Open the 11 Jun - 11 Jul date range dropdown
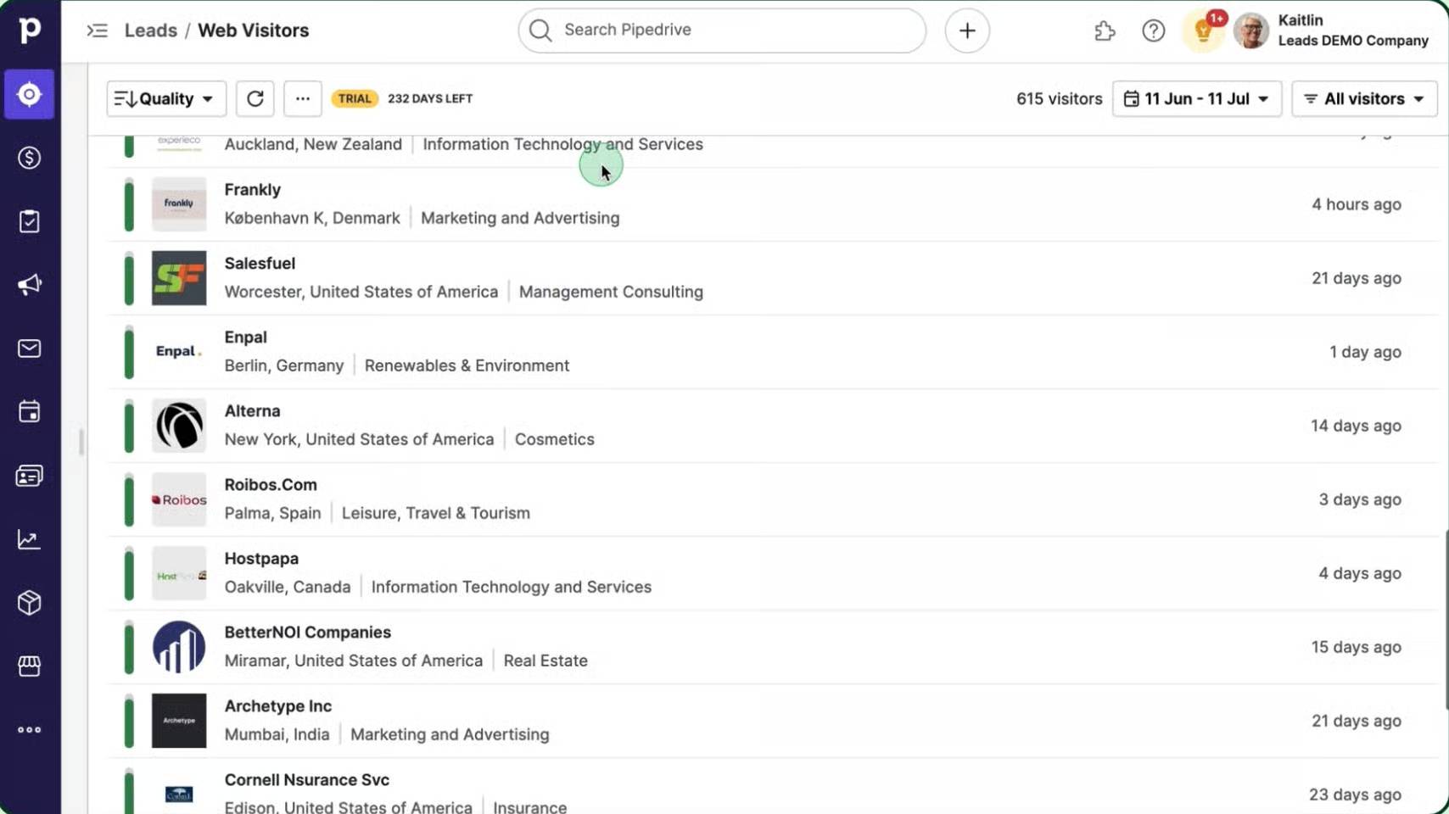This screenshot has height=814, width=1449. pyautogui.click(x=1197, y=99)
